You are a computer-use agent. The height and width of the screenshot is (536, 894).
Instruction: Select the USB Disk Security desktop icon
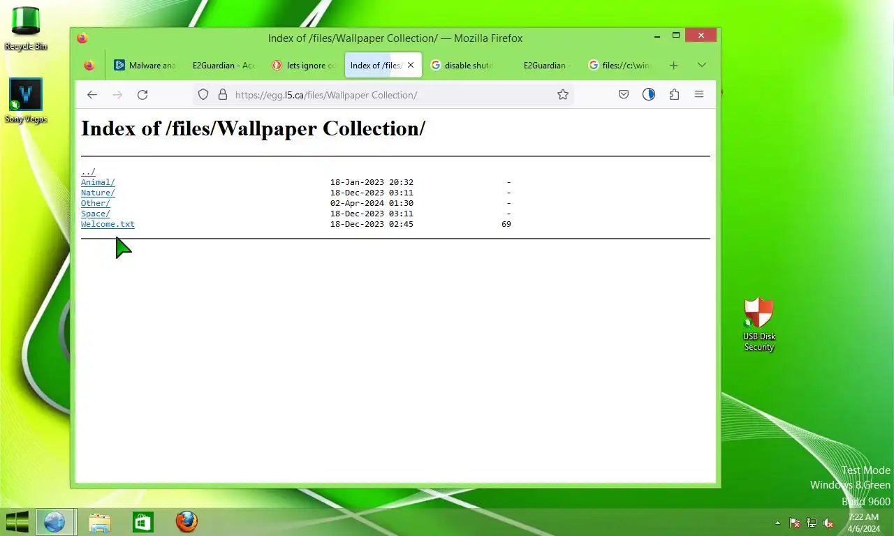click(759, 324)
